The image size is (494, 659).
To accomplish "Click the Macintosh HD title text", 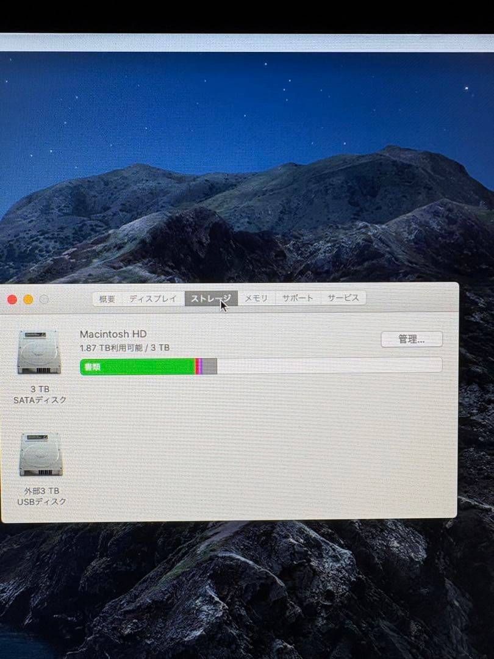I will pos(115,334).
